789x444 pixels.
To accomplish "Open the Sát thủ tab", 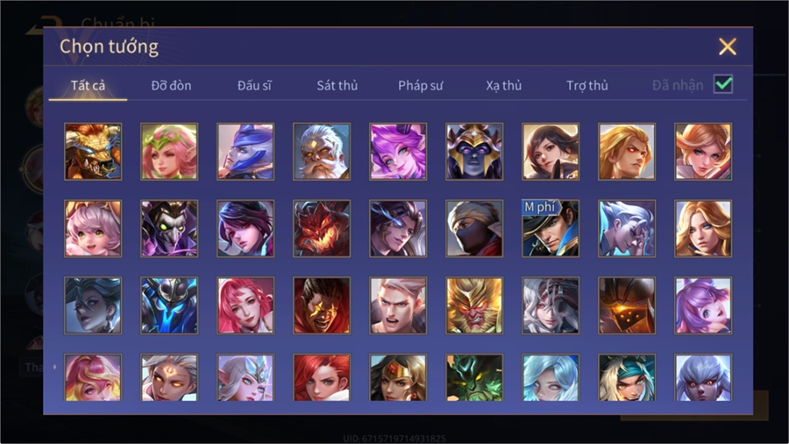I will point(338,86).
